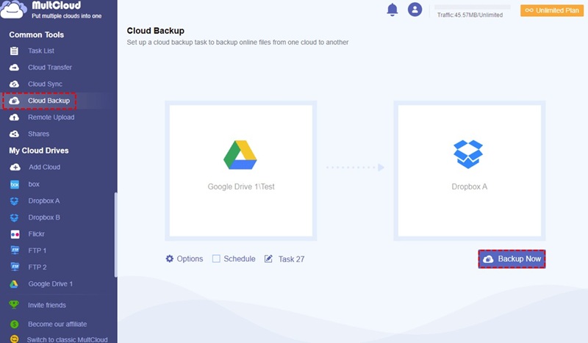Switch to Cloud Transfer tool
Screen dimensions: 588x343
[49, 68]
